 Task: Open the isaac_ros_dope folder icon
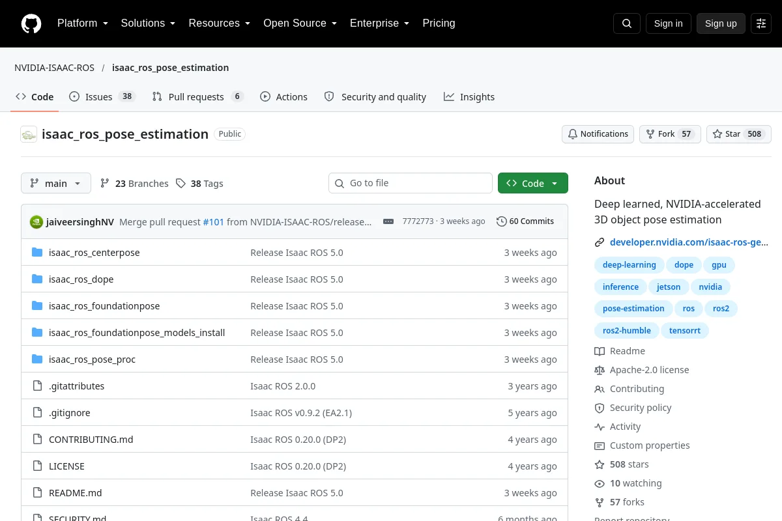[x=37, y=279]
